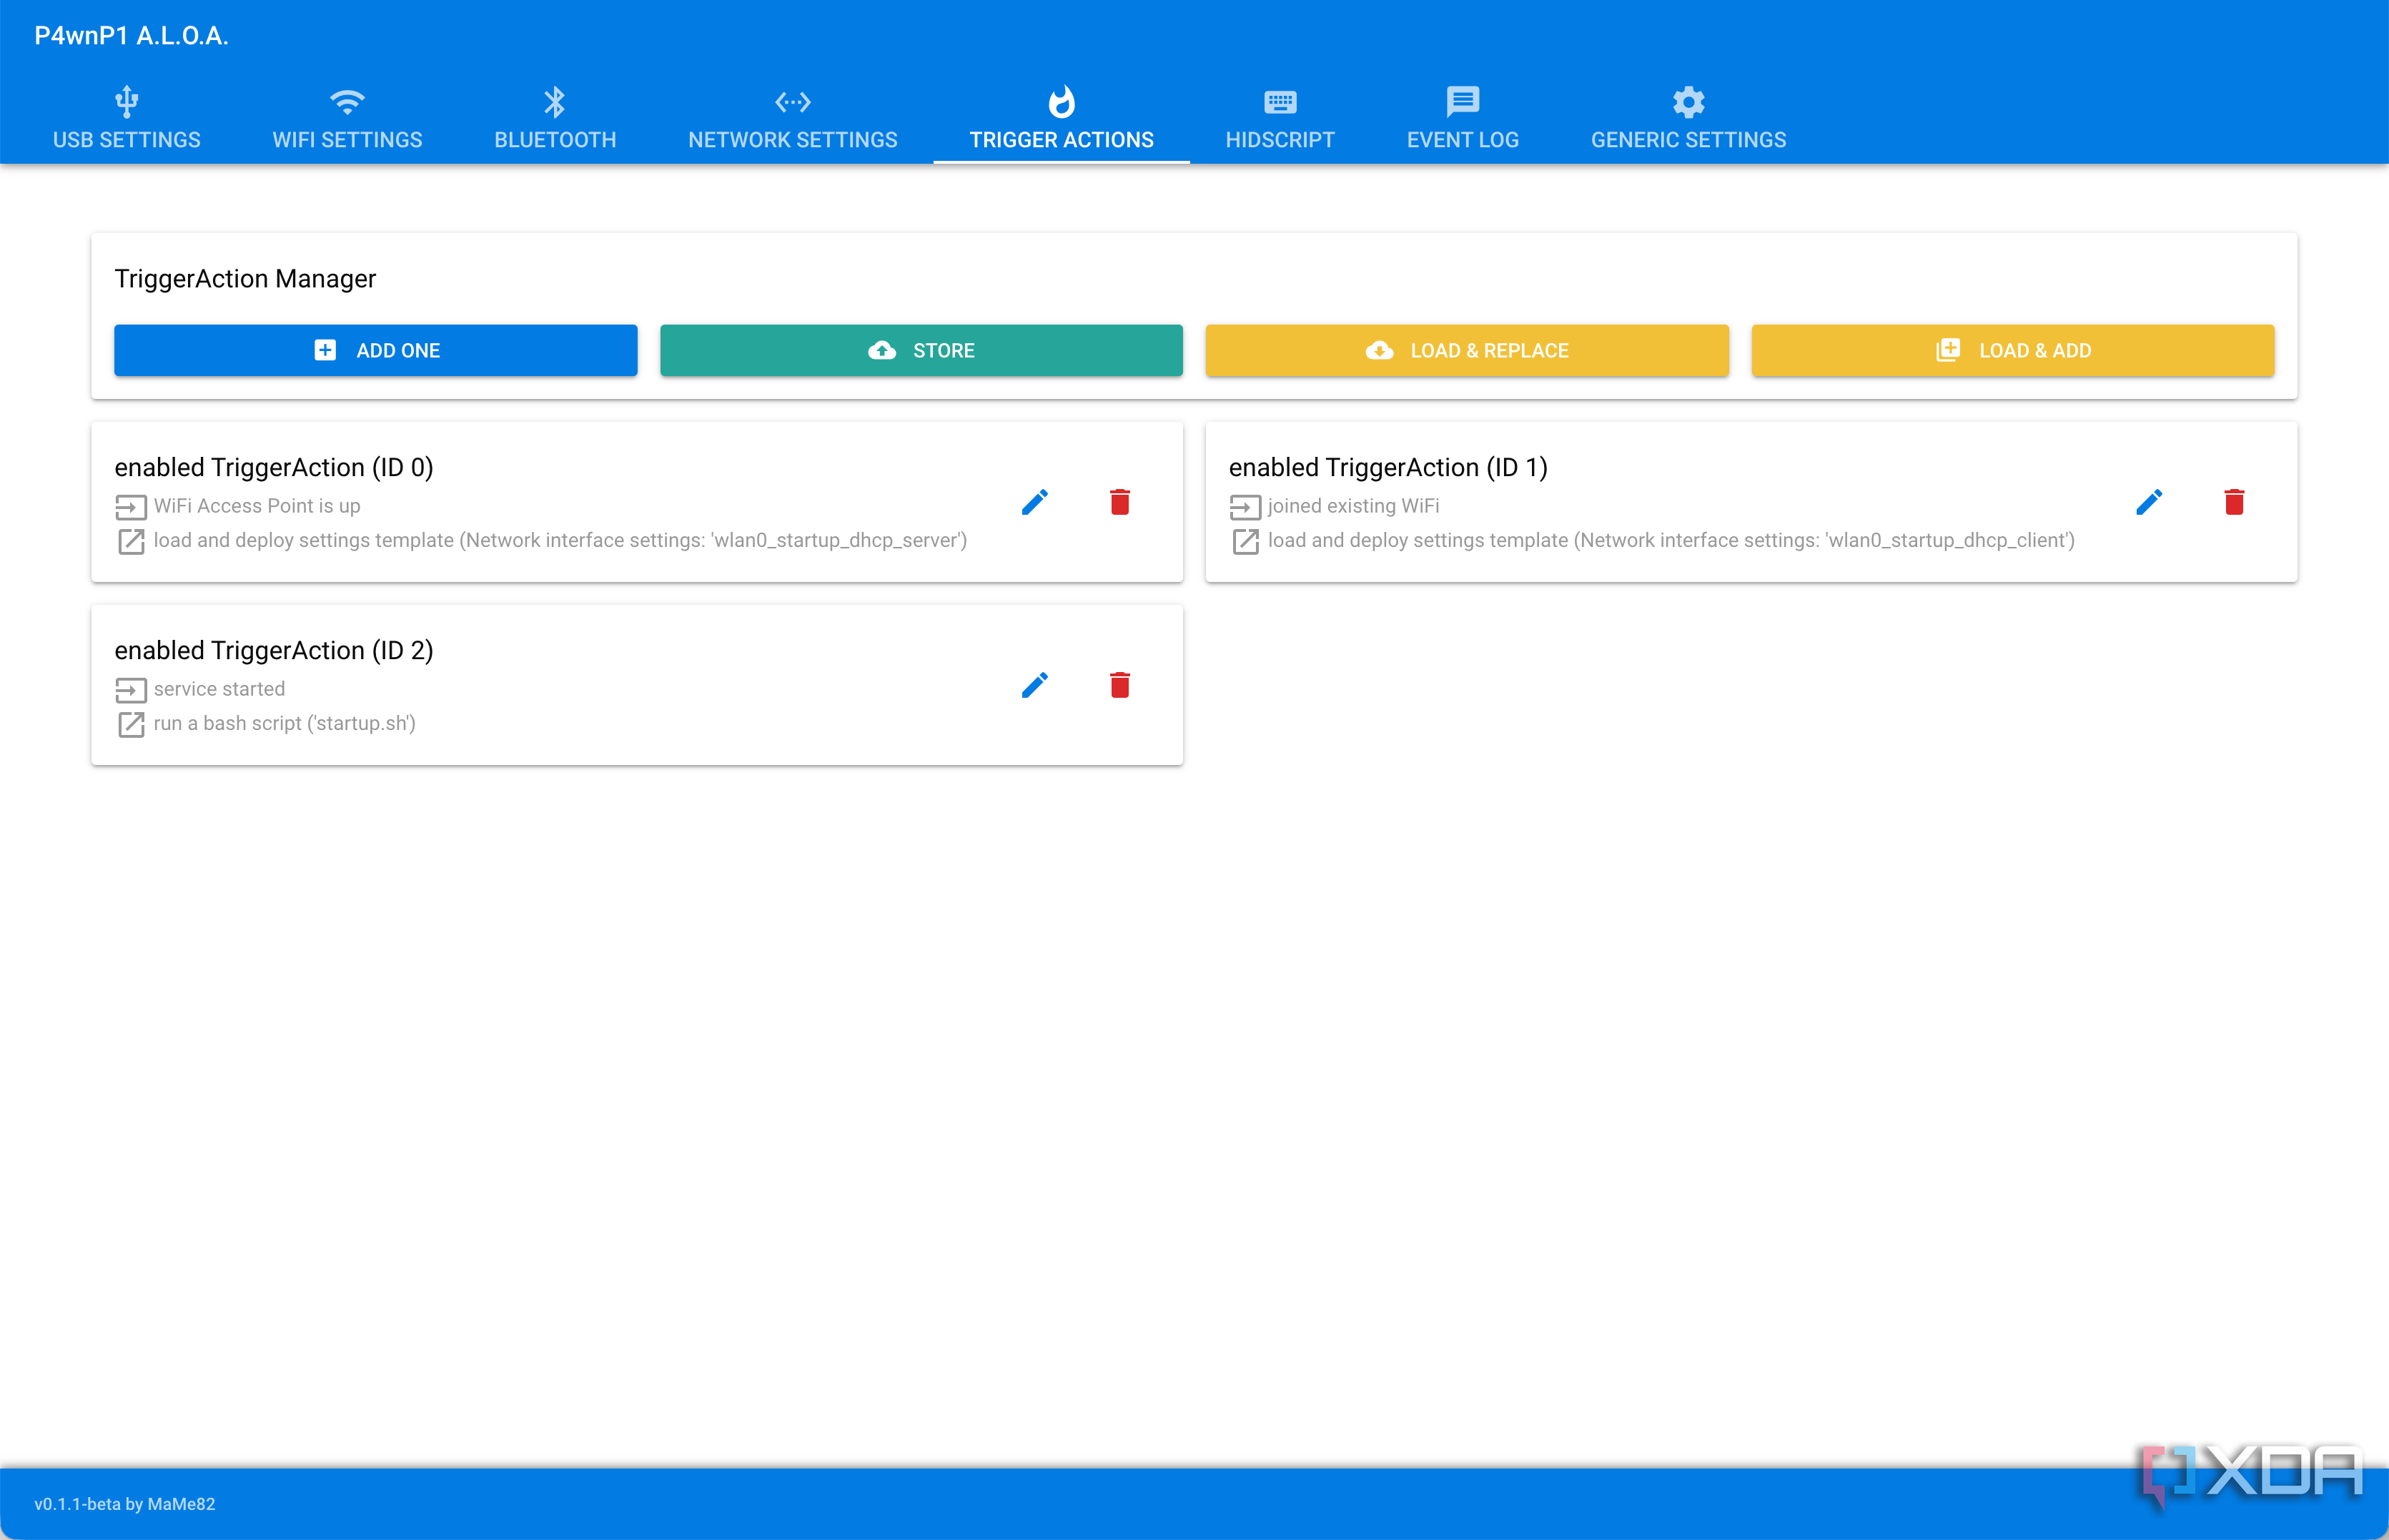The width and height of the screenshot is (2389, 1540).
Task: Click the 'run a bash script' action text
Action: point(284,723)
